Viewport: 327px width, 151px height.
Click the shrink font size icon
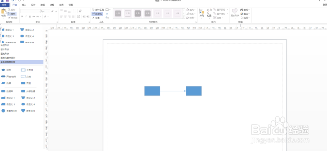coord(56,11)
